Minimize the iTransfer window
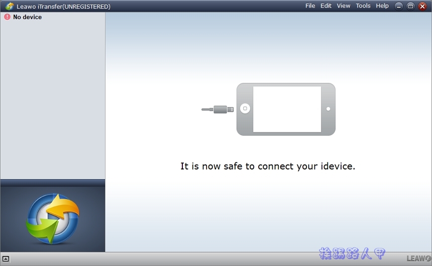The width and height of the screenshot is (432, 266). pyautogui.click(x=399, y=7)
